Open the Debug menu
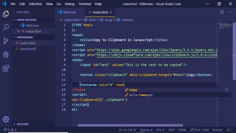 point(70,4)
